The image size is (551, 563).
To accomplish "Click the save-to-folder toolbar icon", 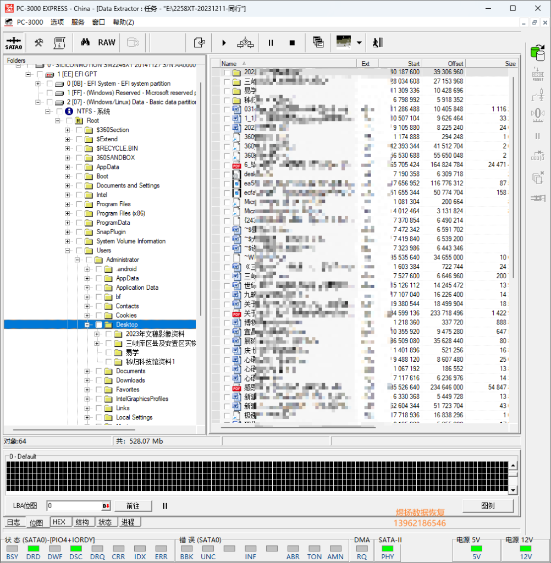I will pos(200,43).
